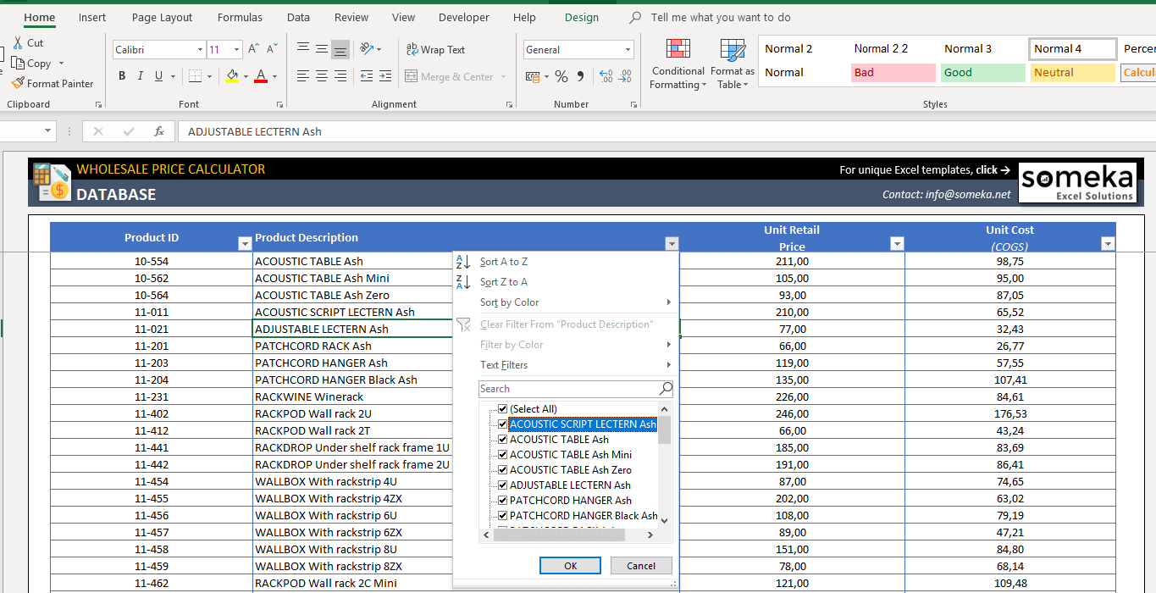Click inside the filter Search box
Image resolution: width=1156 pixels, height=593 pixels.
(569, 388)
